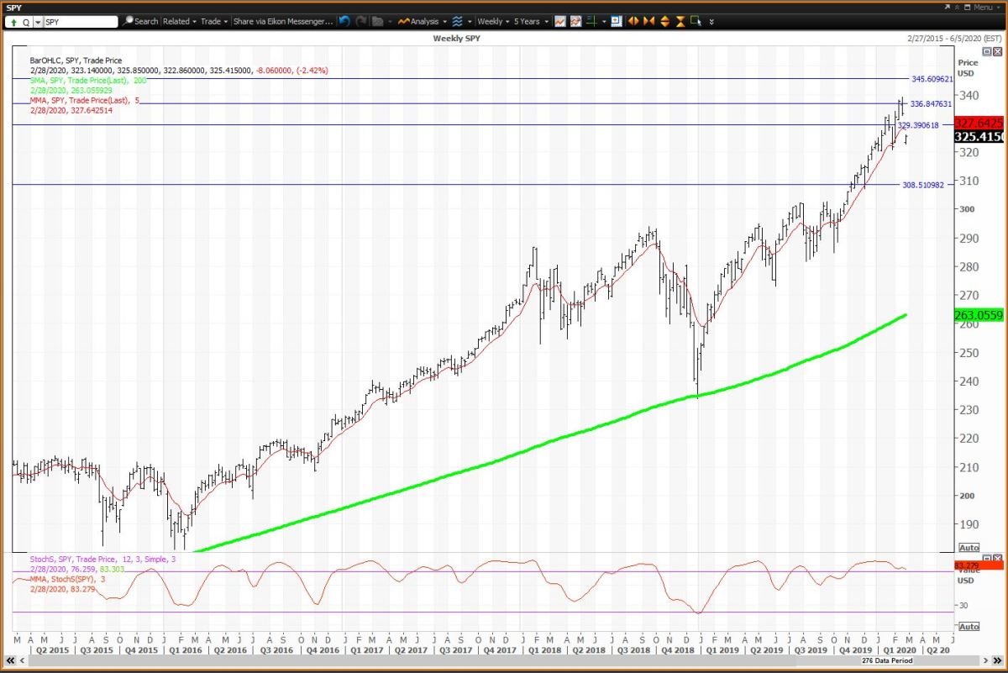Click the horizontal expand arrows icon

(x=633, y=21)
